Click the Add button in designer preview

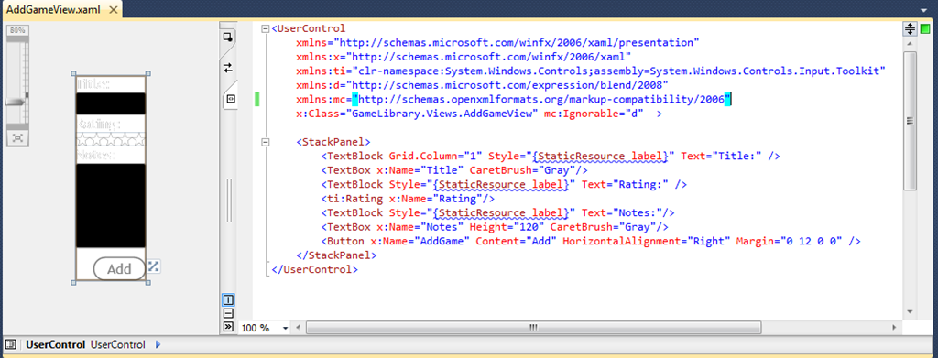pos(120,269)
